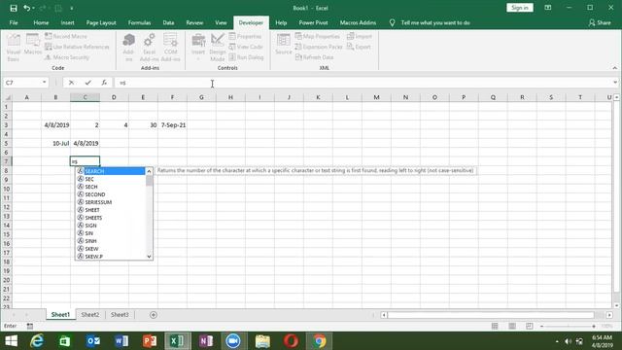This screenshot has width=622, height=350.
Task: Cancel the formula entry with X
Action: [71, 83]
